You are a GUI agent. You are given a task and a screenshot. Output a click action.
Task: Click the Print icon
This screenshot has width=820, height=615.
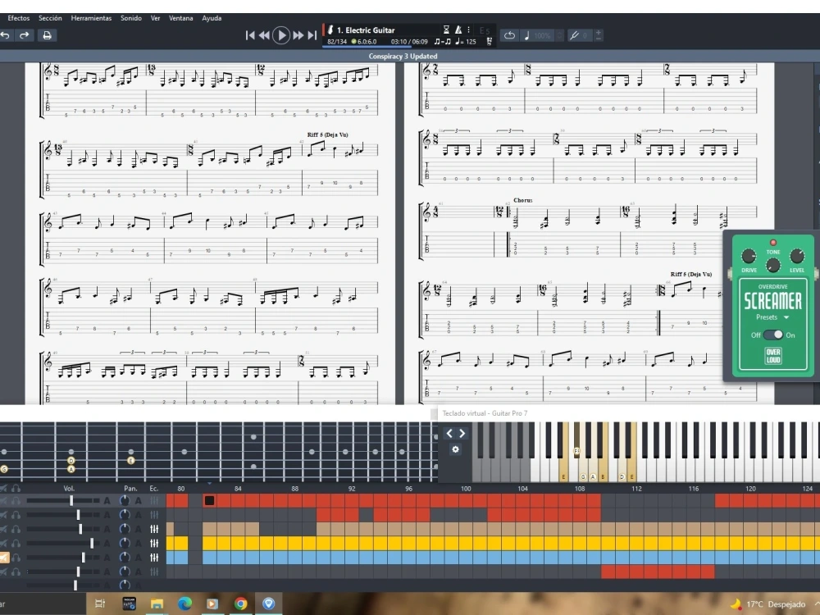point(47,35)
